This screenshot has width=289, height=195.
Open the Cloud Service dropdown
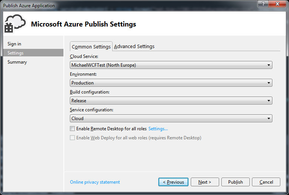point(171,65)
